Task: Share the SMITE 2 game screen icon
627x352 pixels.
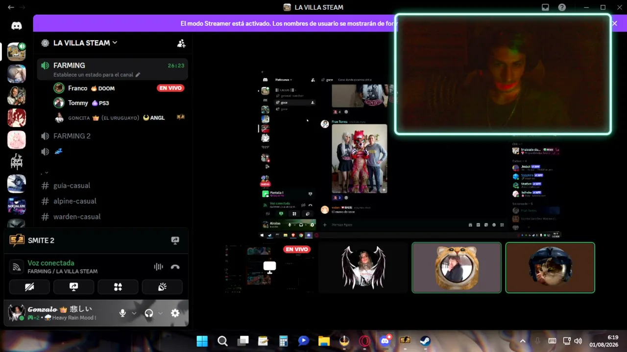Action: [175, 241]
